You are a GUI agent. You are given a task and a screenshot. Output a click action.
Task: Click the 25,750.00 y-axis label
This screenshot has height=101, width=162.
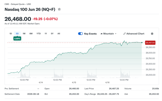(150, 58)
